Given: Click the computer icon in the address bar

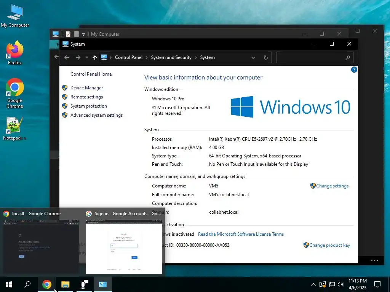Looking at the screenshot, I should 104,57.
